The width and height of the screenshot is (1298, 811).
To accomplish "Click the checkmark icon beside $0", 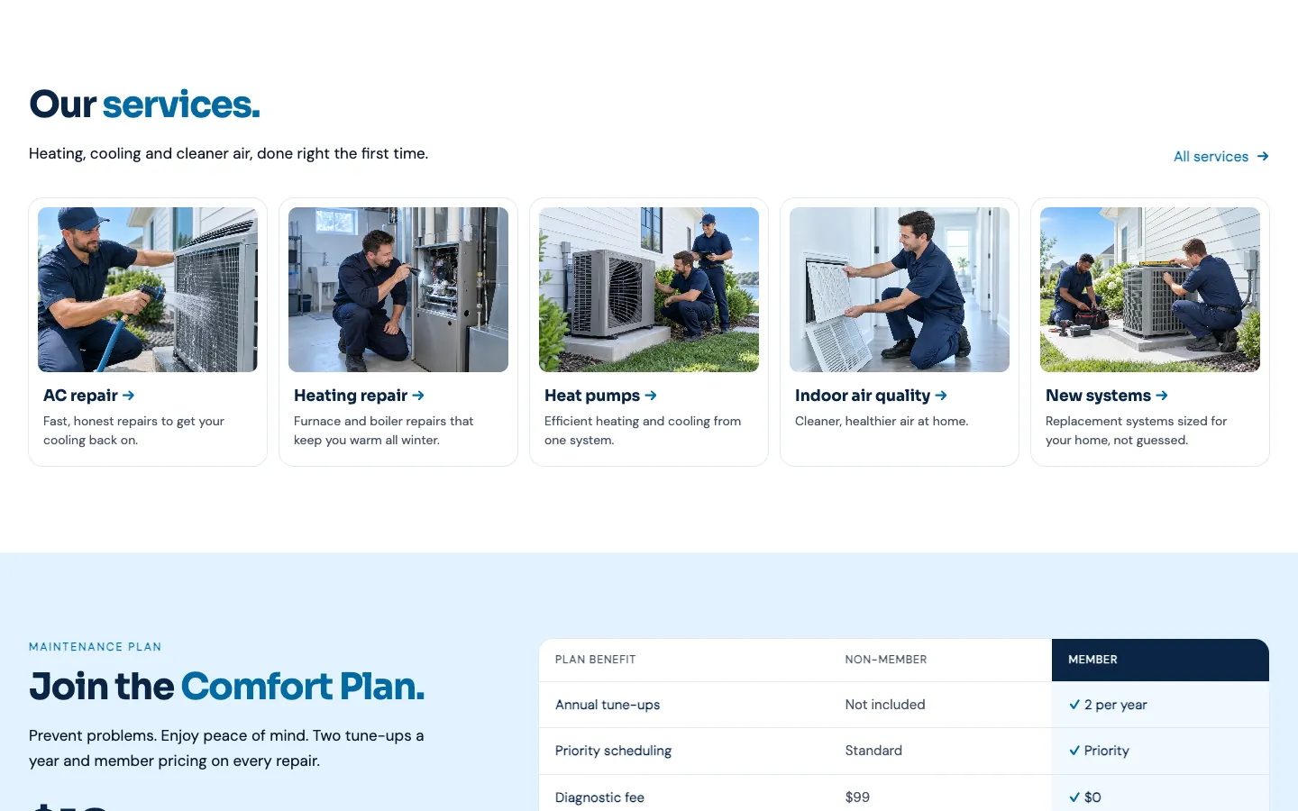I will pos(1074,797).
